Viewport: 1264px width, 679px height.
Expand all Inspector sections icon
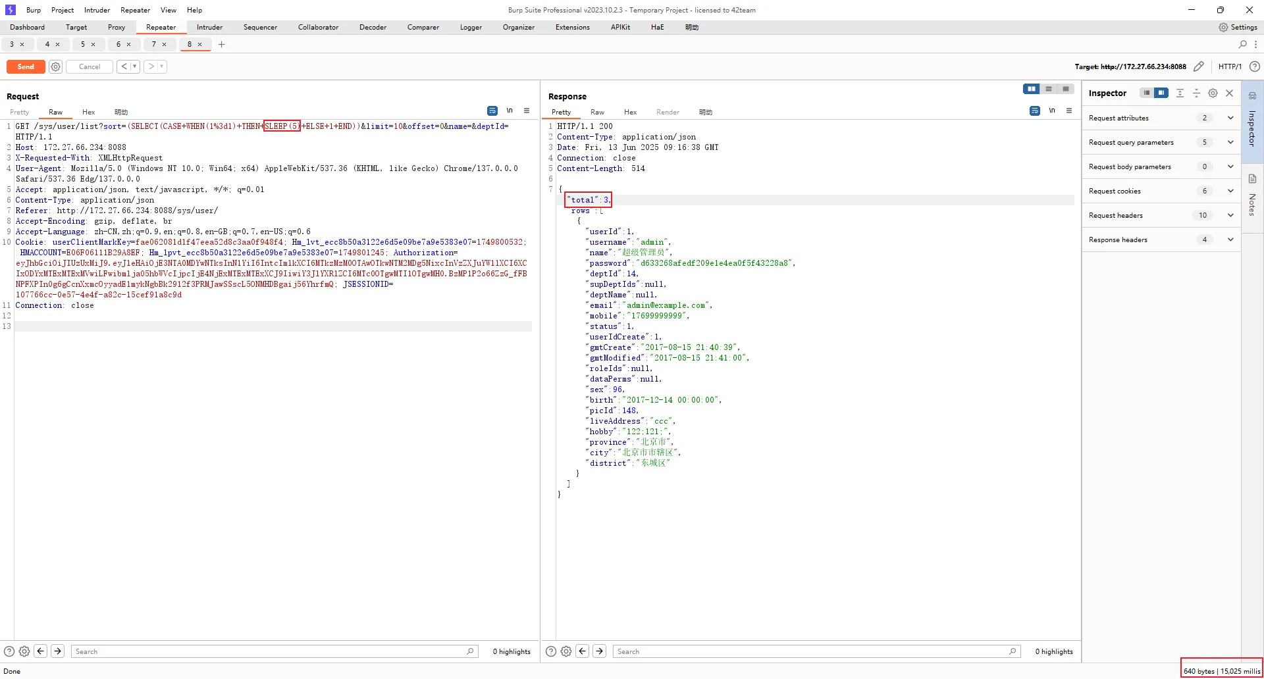click(x=1179, y=93)
